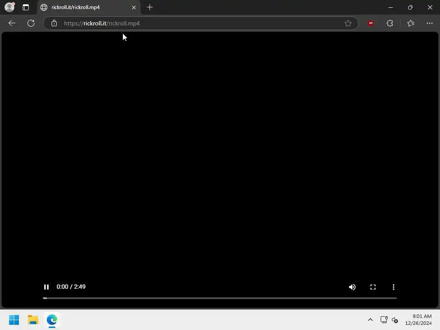Click the Microsoft Edge taskbar icon
Image resolution: width=440 pixels, height=330 pixels.
pos(52,320)
